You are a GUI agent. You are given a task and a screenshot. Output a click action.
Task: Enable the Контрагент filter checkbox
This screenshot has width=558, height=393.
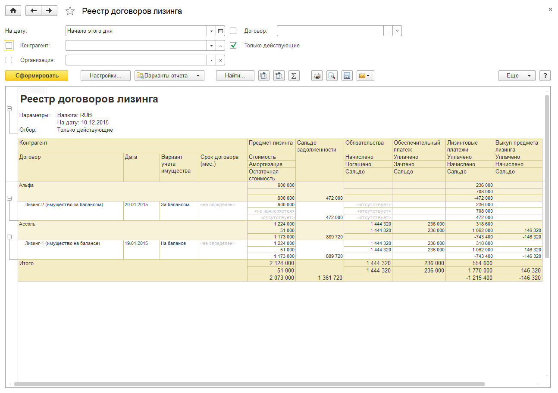9,46
